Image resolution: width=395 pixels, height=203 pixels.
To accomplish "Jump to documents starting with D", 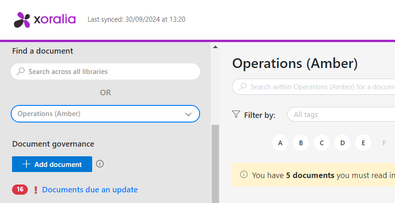I will click(x=342, y=143).
